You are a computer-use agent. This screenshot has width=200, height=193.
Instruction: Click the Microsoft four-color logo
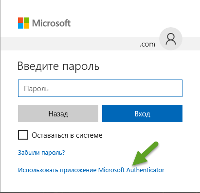pyautogui.click(x=23, y=23)
